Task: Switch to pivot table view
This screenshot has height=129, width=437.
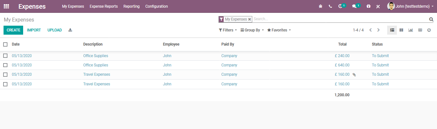Action: (420, 30)
